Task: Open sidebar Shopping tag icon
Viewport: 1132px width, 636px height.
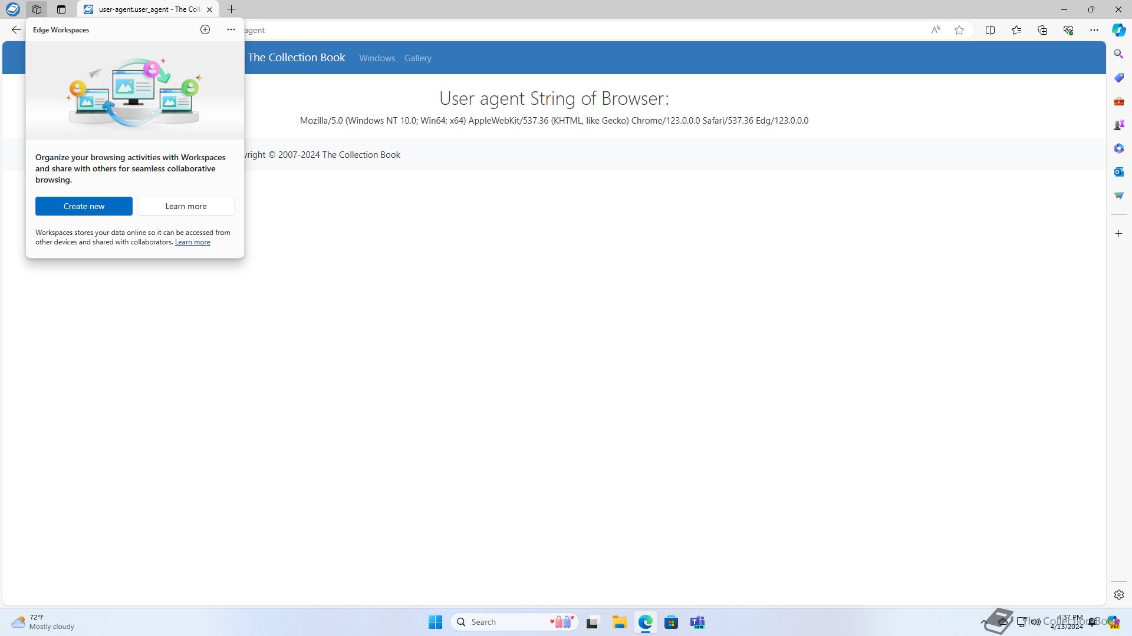Action: 1118,78
